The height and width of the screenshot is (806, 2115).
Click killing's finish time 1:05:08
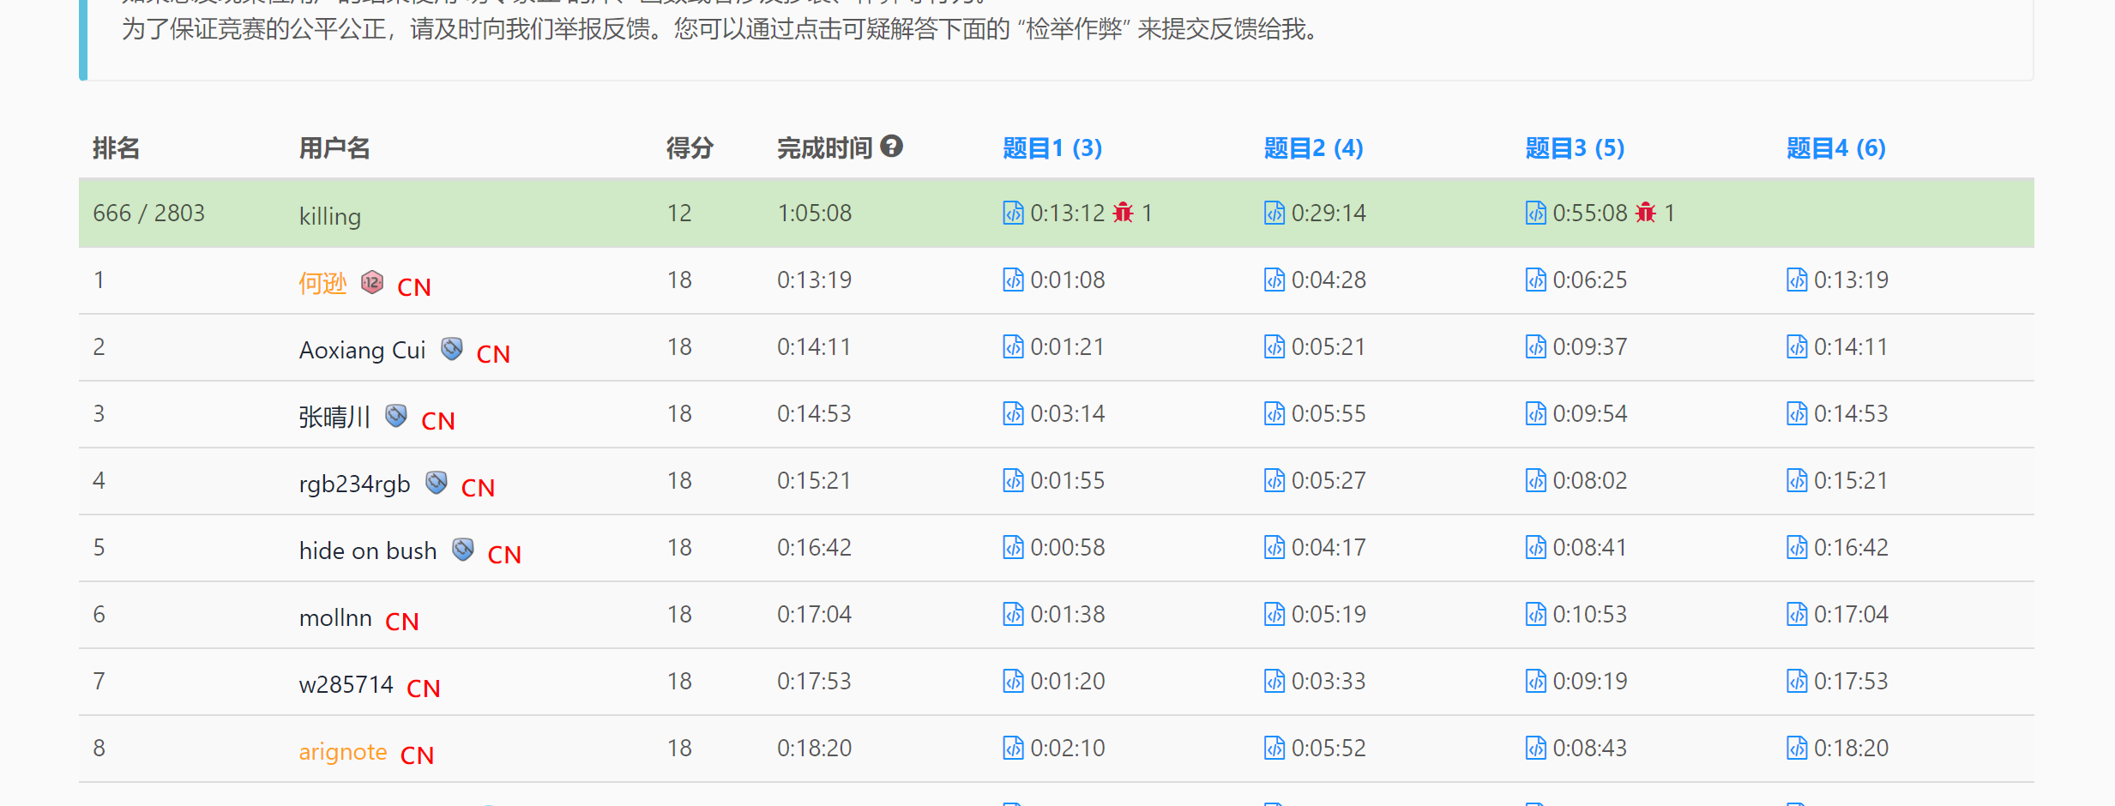point(814,213)
